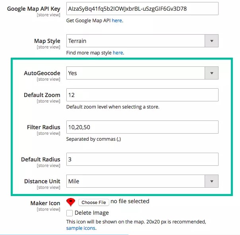This screenshot has width=240, height=235.
Task: Expand the AutoGeocode dropdown arrow
Action: click(211, 73)
